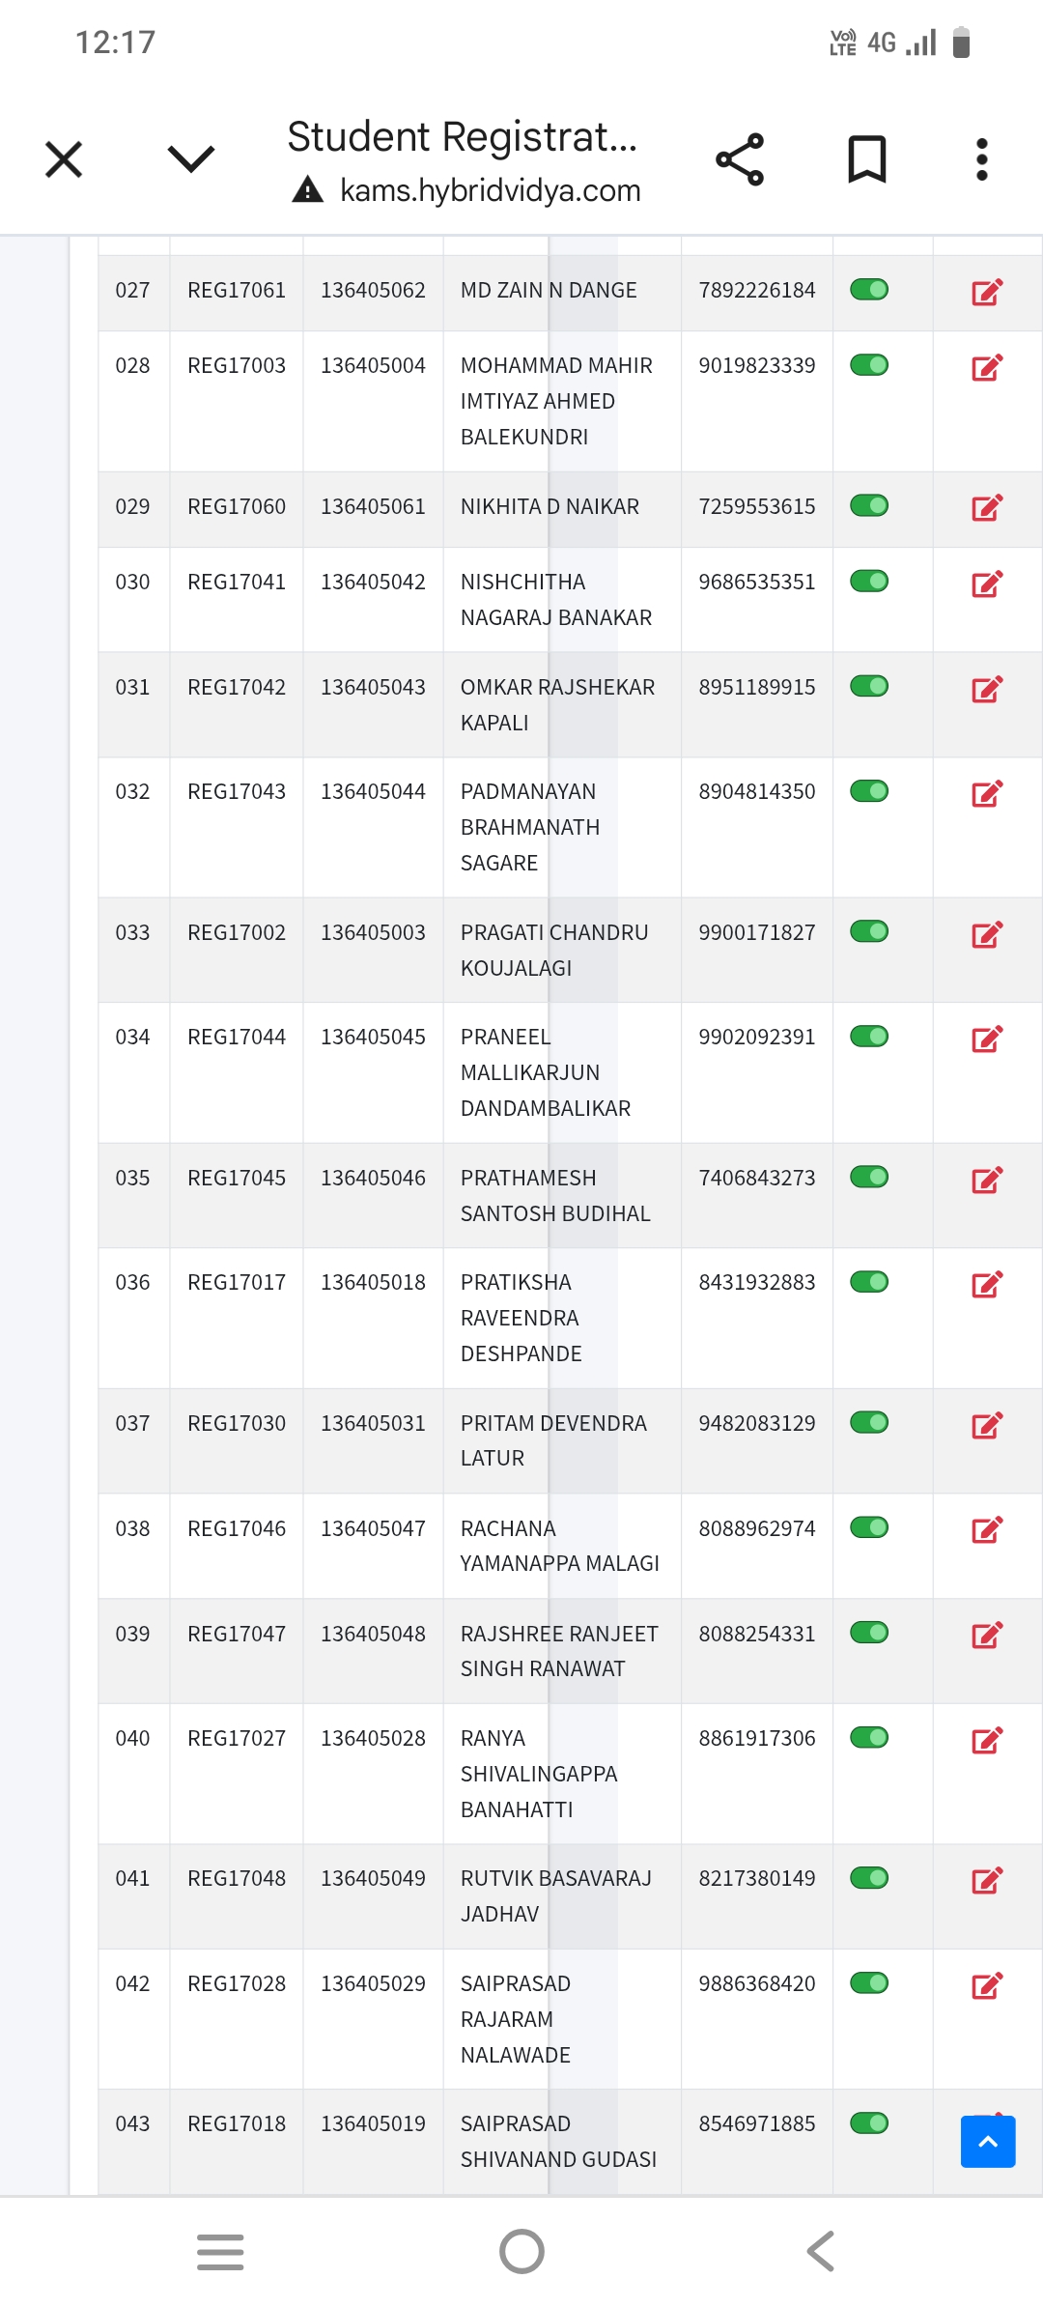Expand the tab dropdown chevron in header

(x=191, y=159)
